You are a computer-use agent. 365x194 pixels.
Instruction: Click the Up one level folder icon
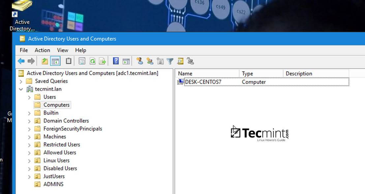(45, 61)
